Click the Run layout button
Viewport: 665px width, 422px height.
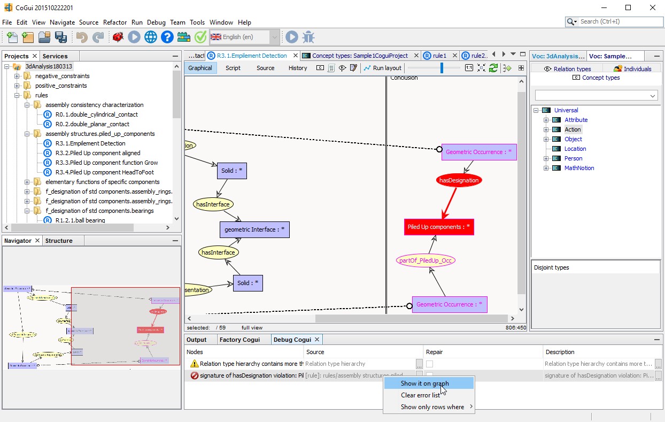tap(382, 68)
